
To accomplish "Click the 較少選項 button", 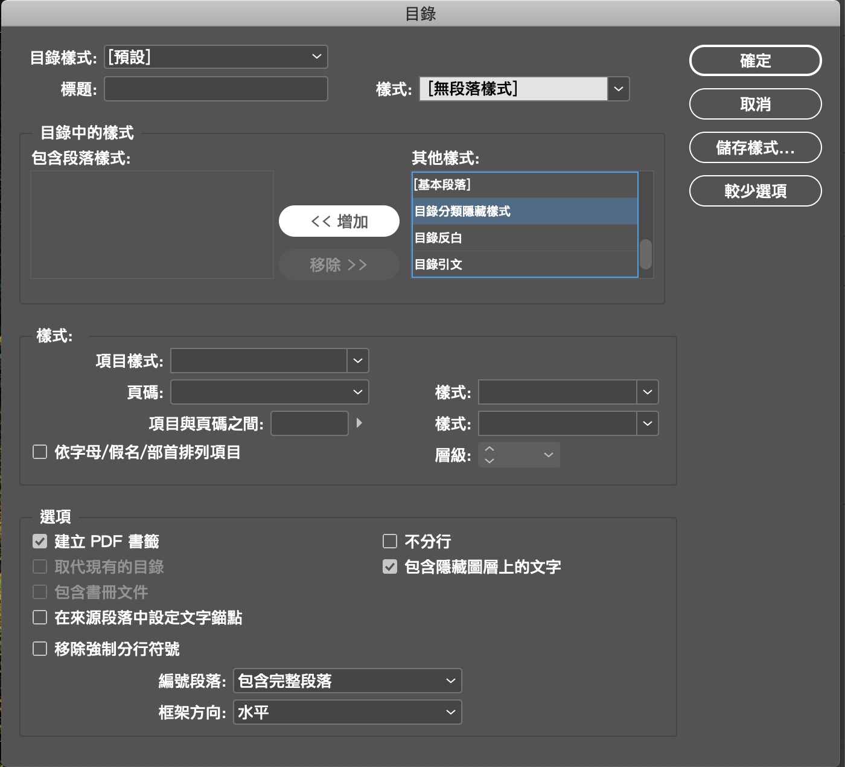I will [x=755, y=191].
